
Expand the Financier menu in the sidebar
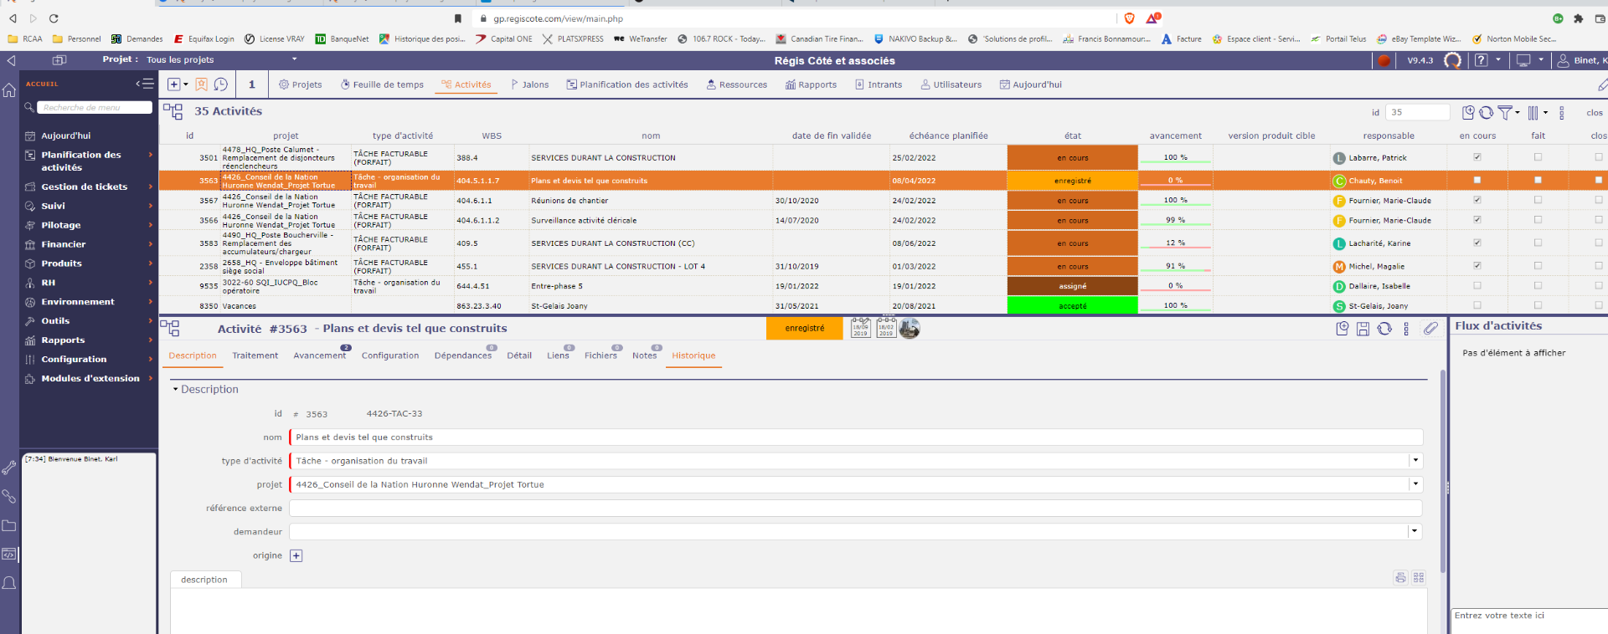(x=64, y=244)
